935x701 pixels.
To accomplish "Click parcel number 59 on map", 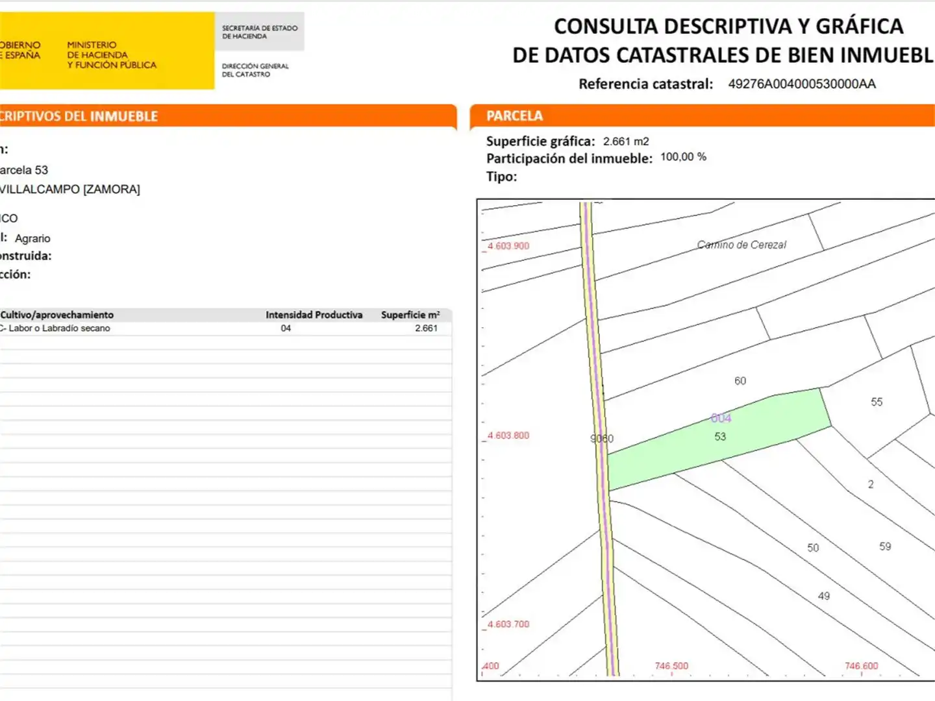I will 885,547.
